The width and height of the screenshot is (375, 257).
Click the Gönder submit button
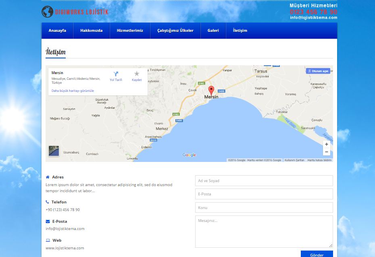coord(317,254)
